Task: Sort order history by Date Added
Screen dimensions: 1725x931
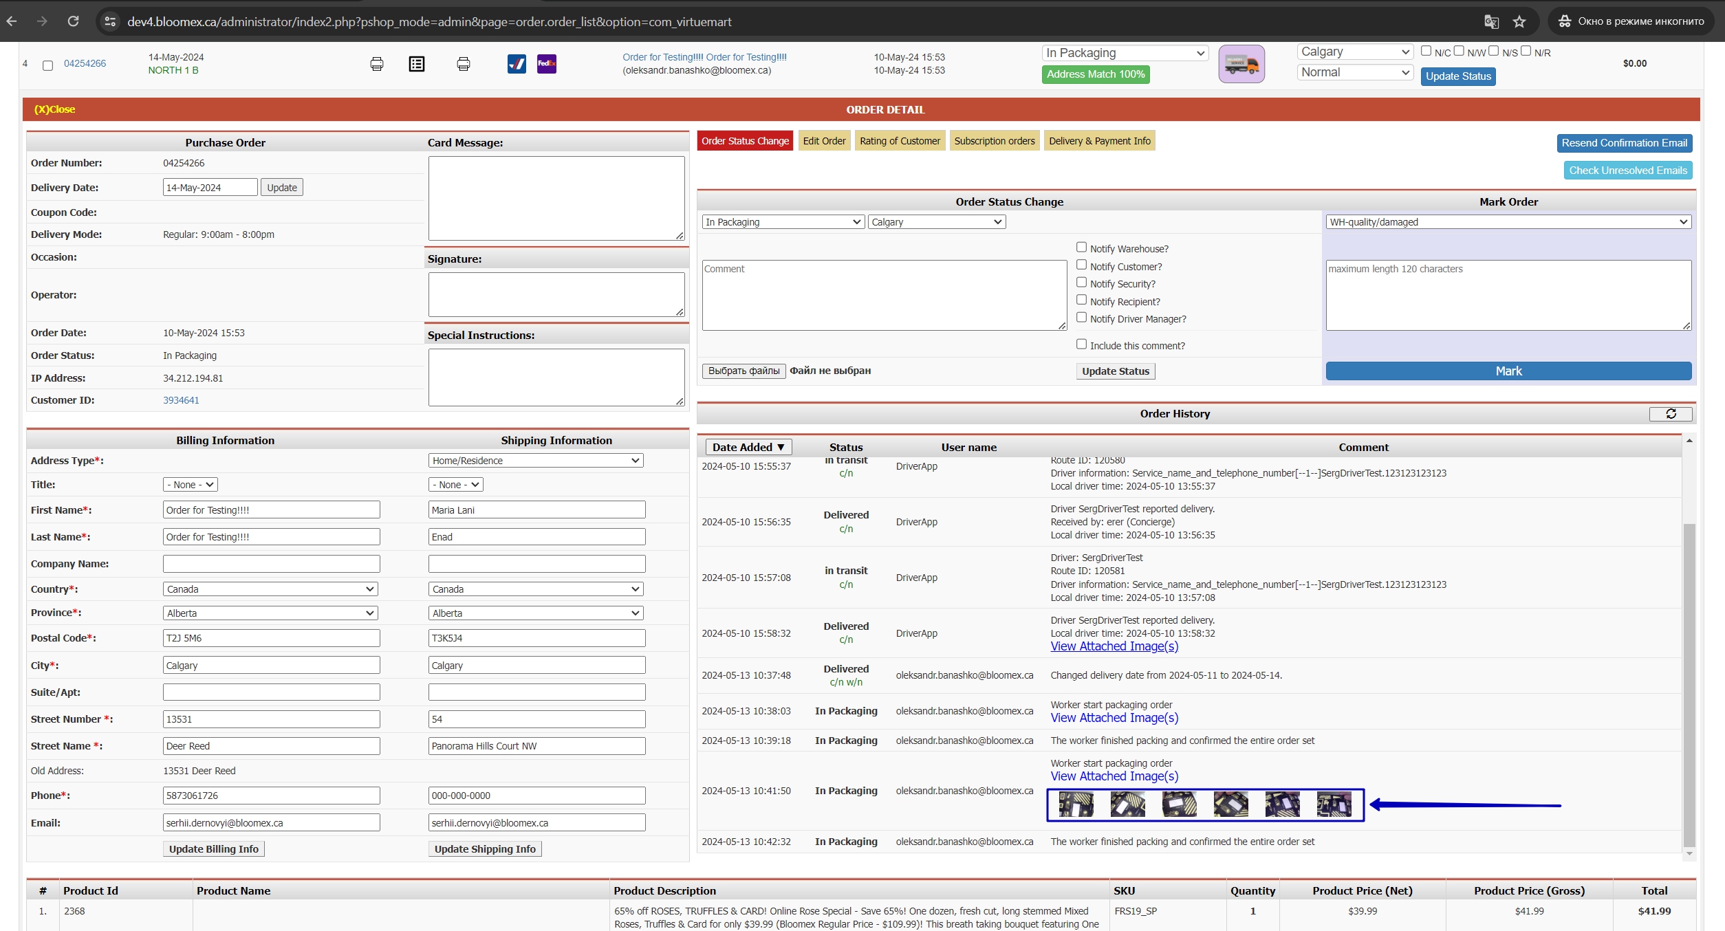Action: tap(748, 447)
